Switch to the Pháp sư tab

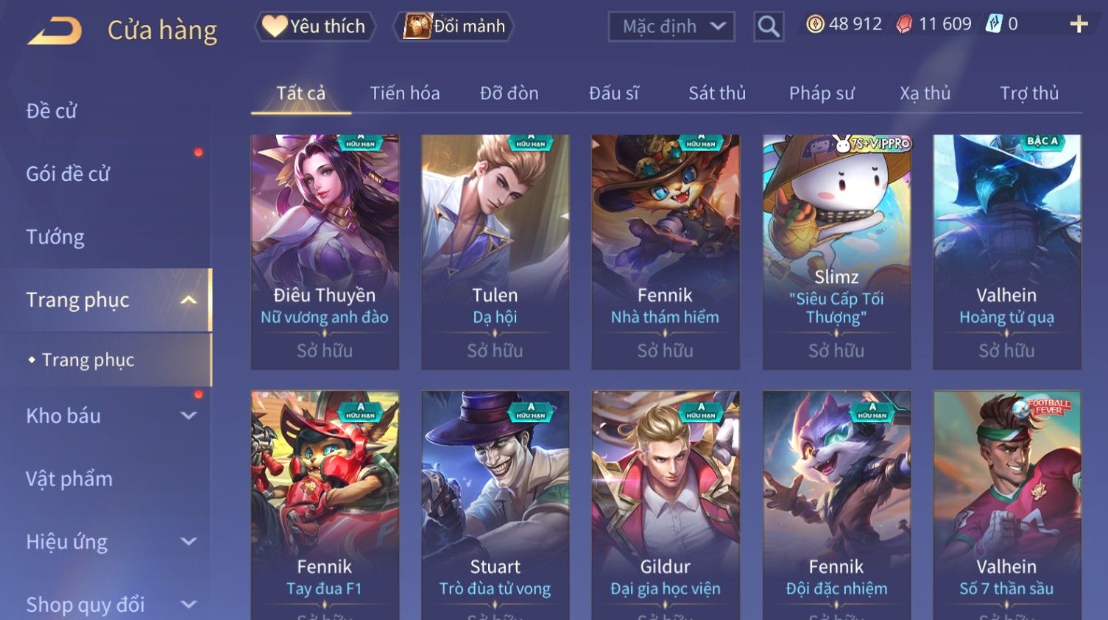822,93
